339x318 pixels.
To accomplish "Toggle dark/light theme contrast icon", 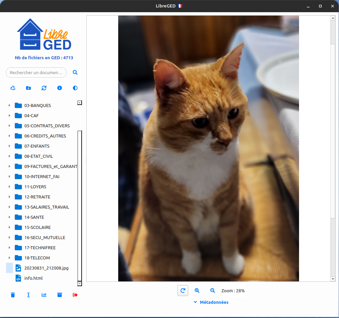I will pos(75,88).
